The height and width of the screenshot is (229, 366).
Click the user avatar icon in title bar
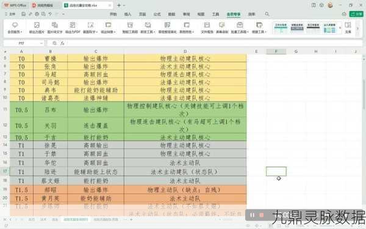point(330,5)
